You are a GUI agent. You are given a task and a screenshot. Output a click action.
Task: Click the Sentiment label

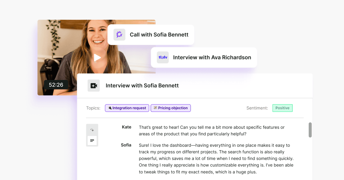pos(257,108)
